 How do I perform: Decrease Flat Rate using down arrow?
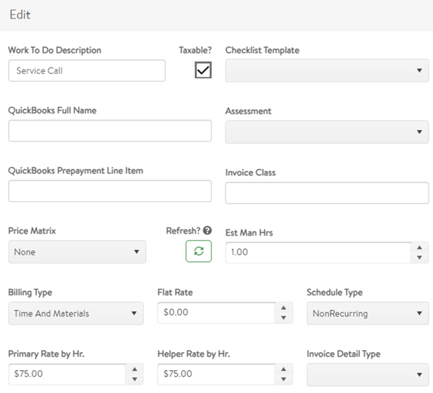(283, 318)
